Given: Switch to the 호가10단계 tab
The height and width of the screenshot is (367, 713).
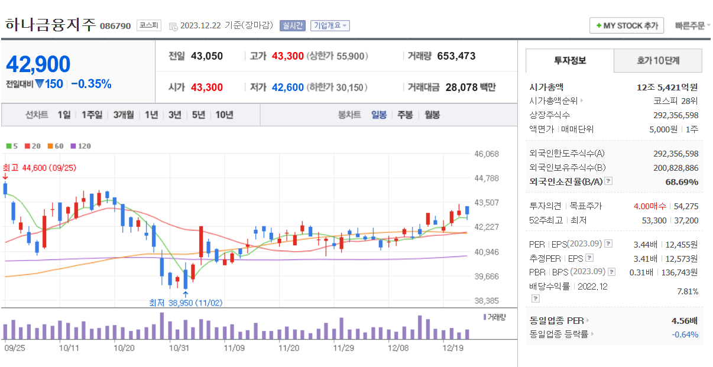Looking at the screenshot, I should click(x=658, y=60).
